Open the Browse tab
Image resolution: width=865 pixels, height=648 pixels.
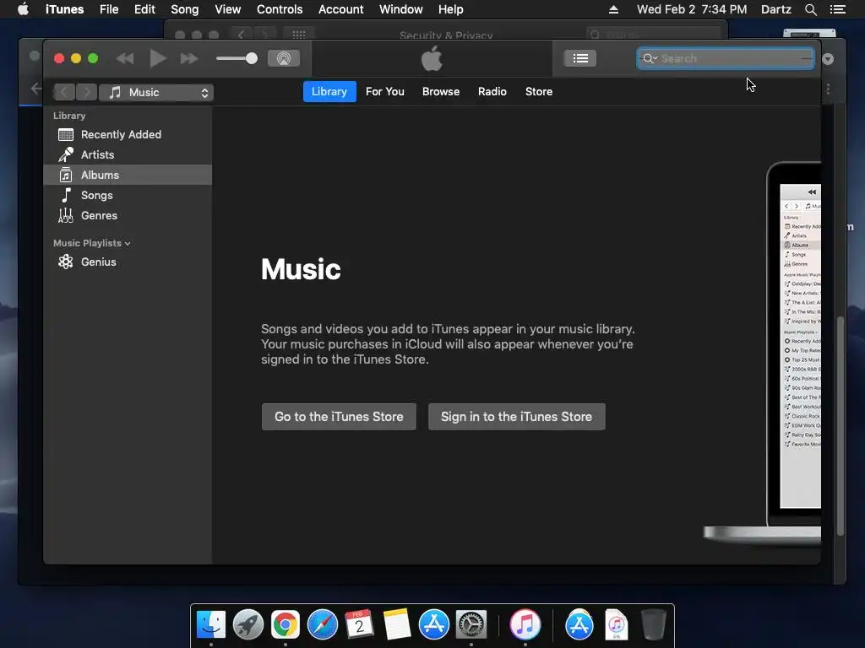[441, 91]
